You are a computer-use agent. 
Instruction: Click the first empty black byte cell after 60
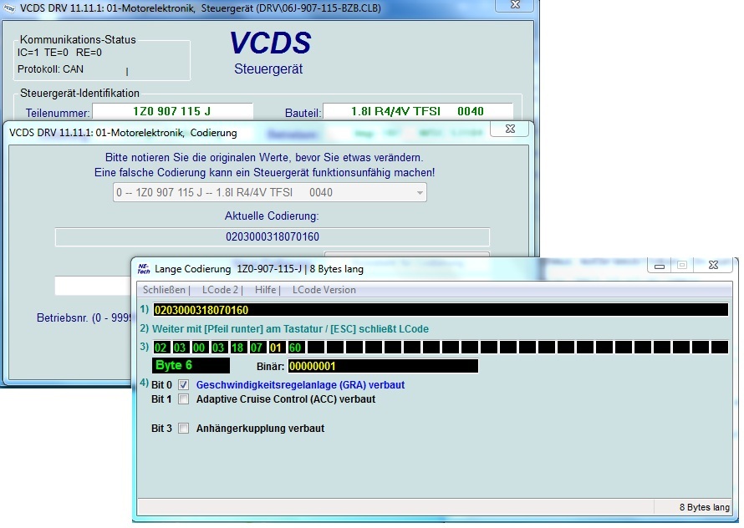coord(316,348)
